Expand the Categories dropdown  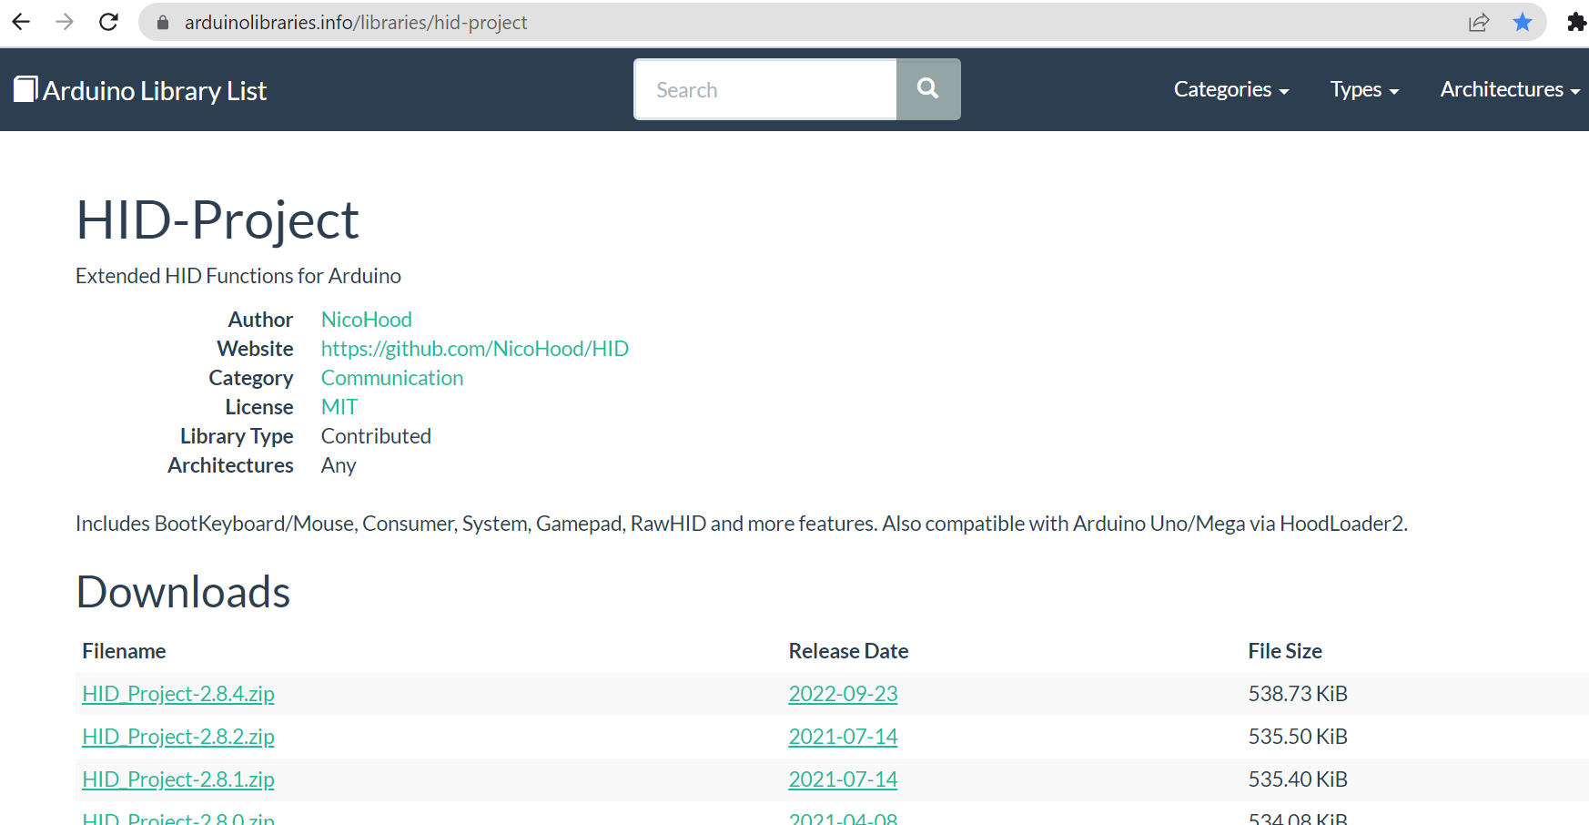pos(1230,89)
